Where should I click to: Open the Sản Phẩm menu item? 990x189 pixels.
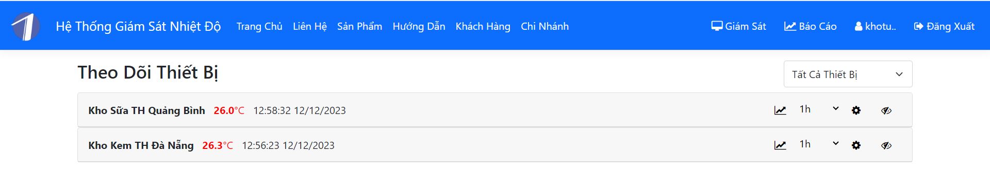359,26
